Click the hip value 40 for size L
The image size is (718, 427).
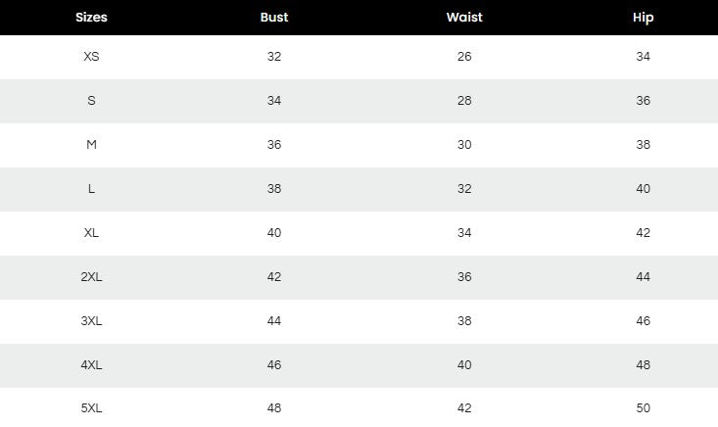(x=643, y=189)
